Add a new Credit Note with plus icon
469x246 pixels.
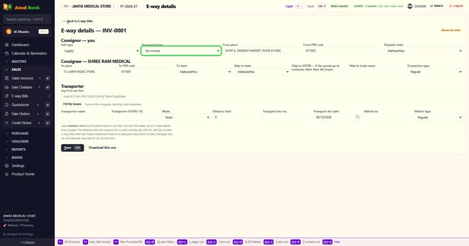(47, 123)
